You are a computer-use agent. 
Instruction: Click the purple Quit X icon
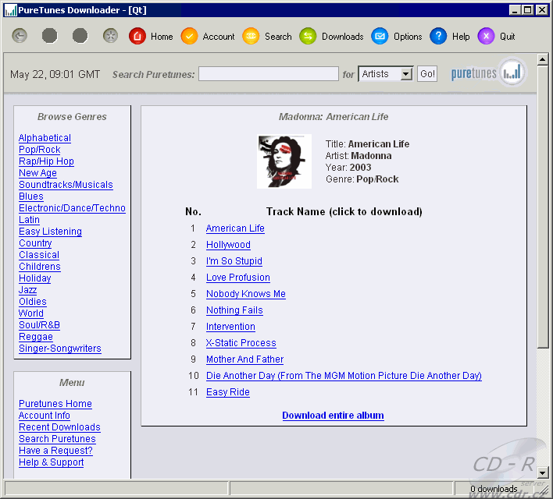pos(486,36)
